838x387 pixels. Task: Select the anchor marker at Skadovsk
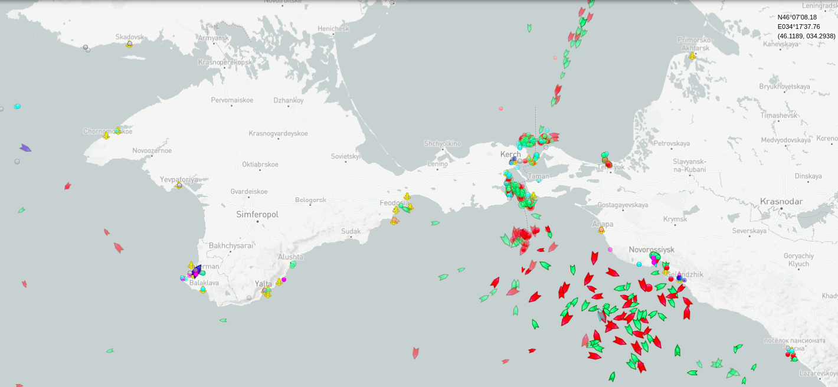[x=129, y=44]
